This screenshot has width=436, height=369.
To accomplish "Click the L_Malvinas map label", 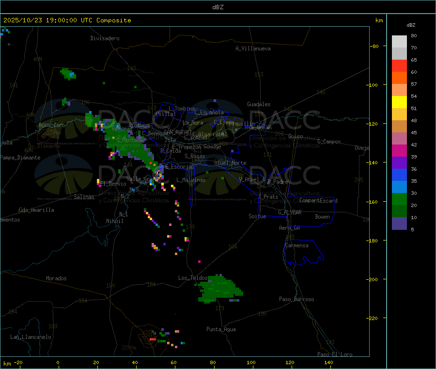I will click(x=191, y=180).
